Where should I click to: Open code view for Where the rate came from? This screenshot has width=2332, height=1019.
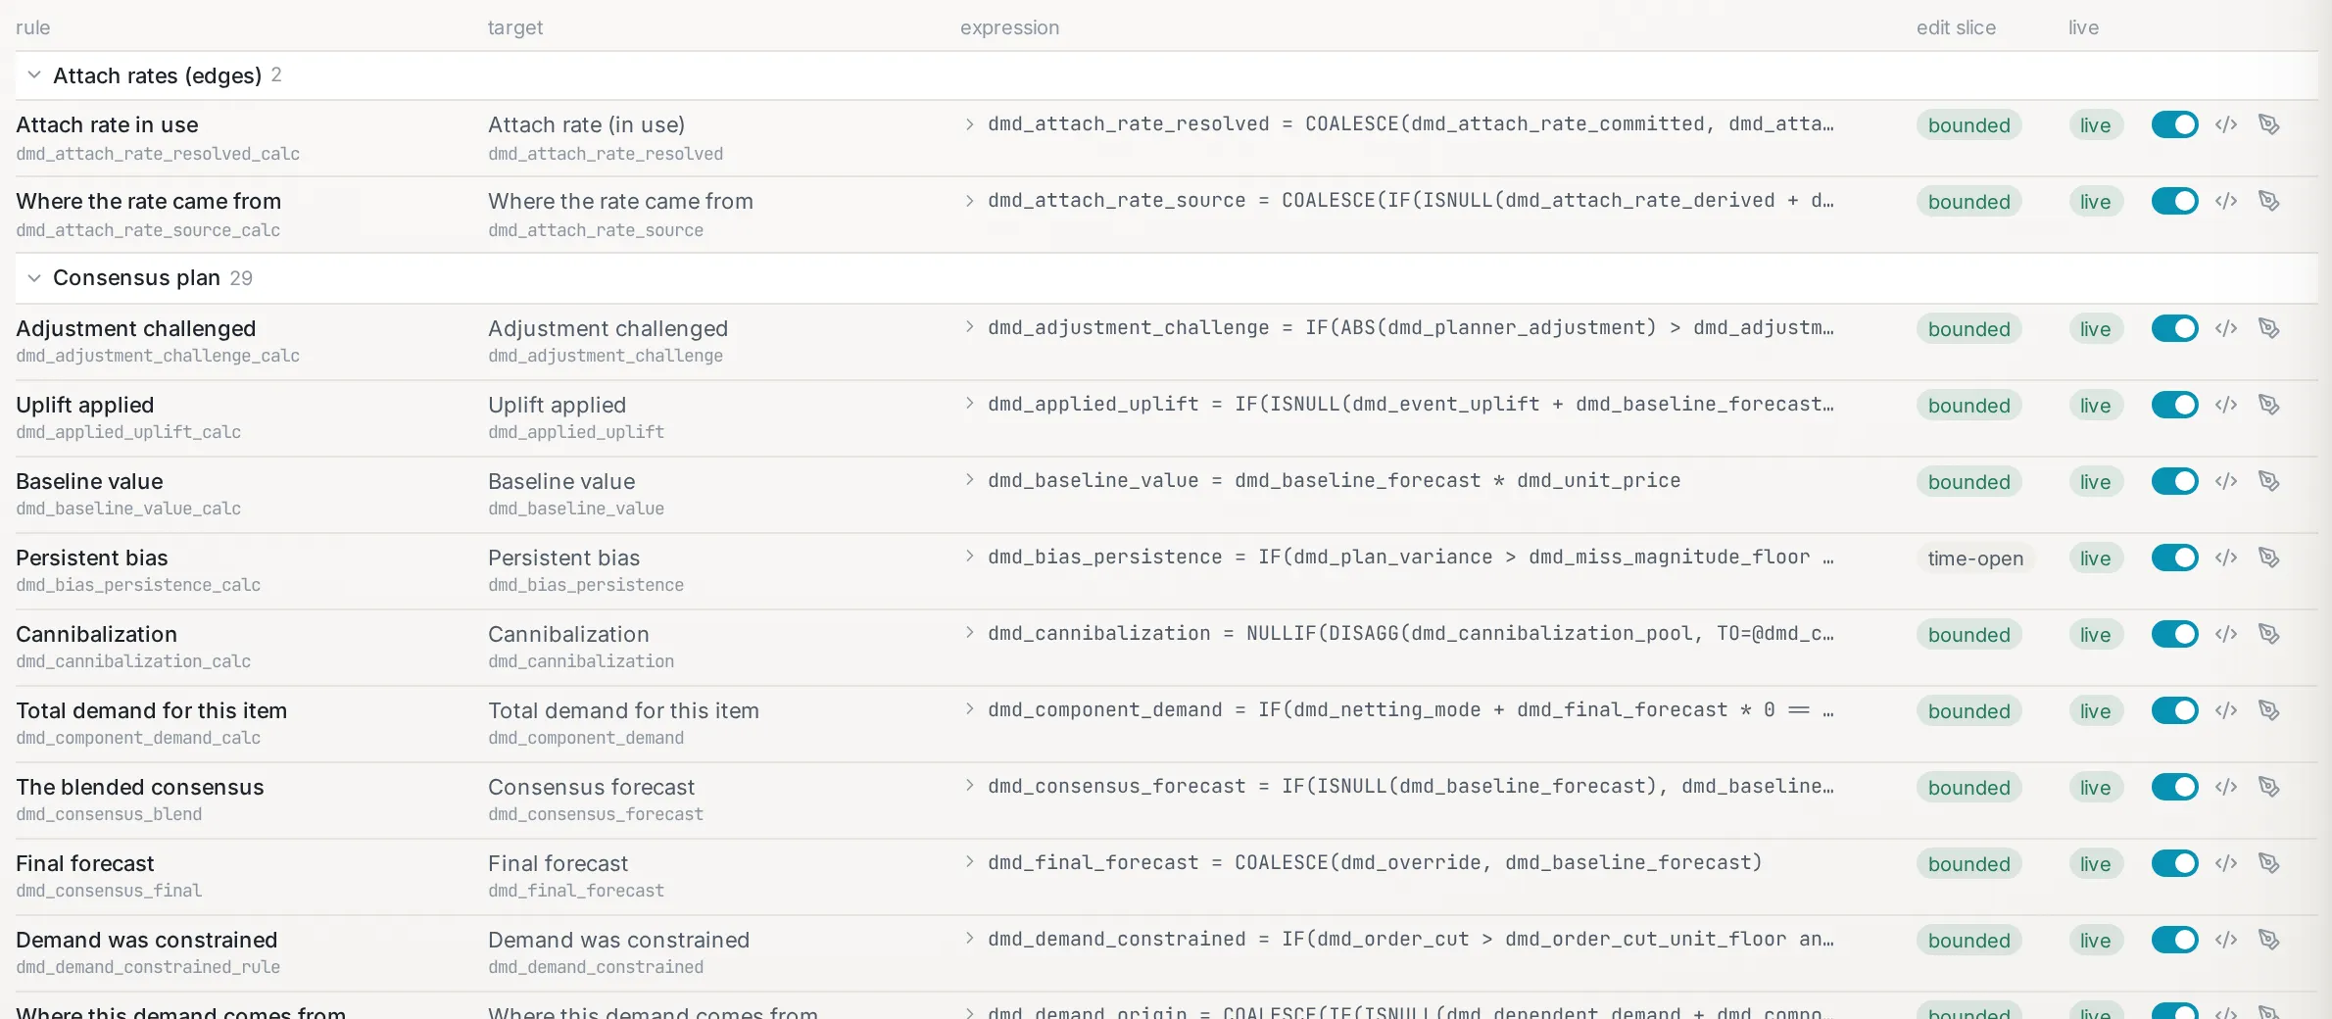click(2226, 201)
